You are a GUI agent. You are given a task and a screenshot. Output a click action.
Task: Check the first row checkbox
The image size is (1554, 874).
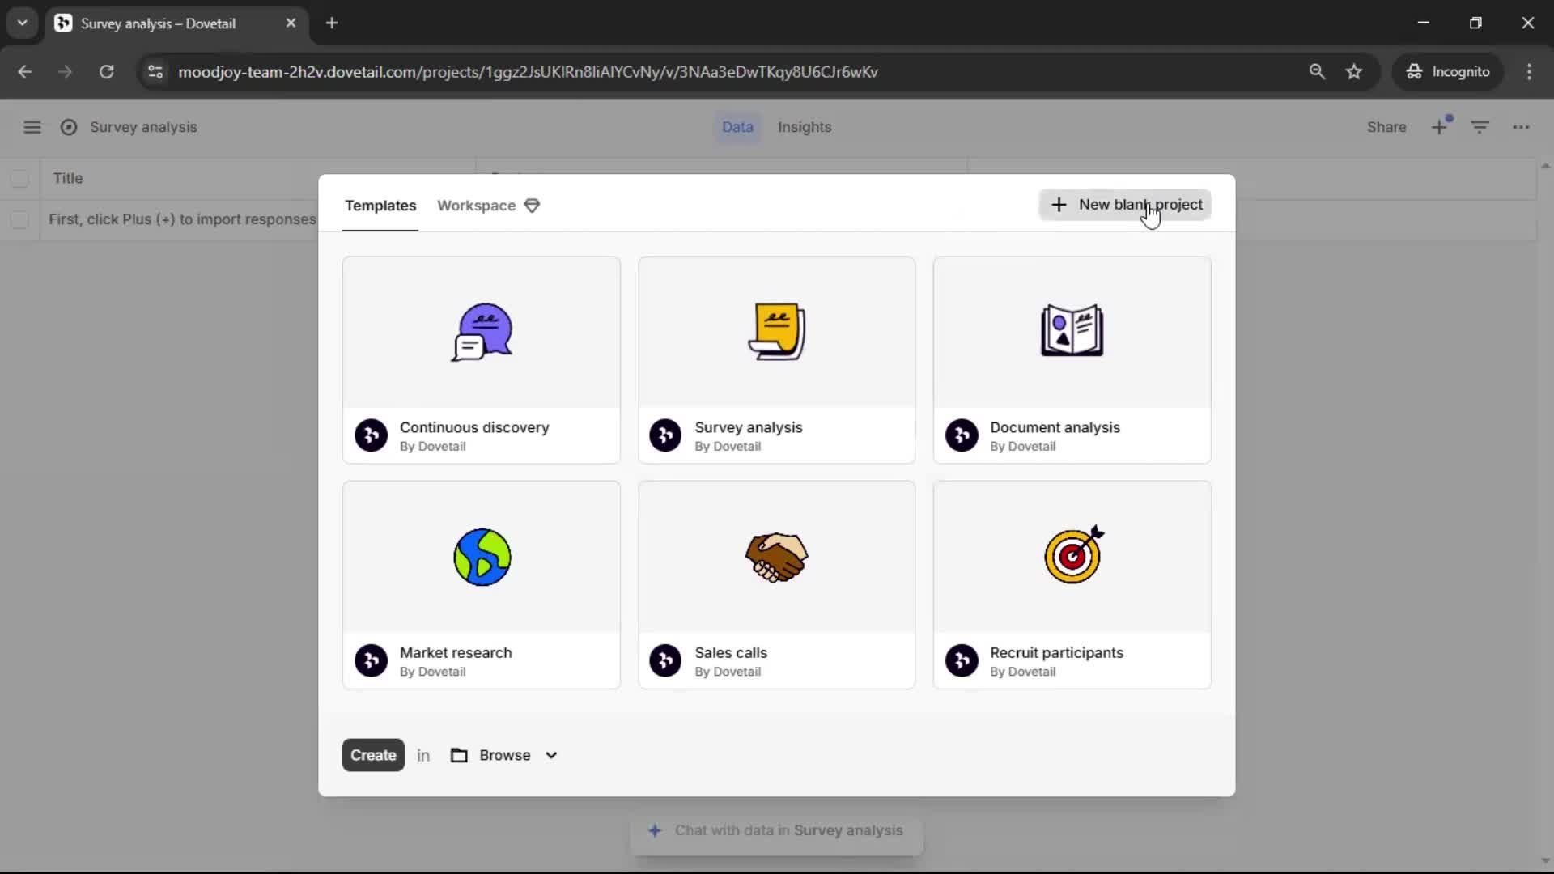tap(19, 219)
